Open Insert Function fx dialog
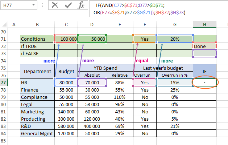This screenshot has height=145, width=228. [81, 5]
